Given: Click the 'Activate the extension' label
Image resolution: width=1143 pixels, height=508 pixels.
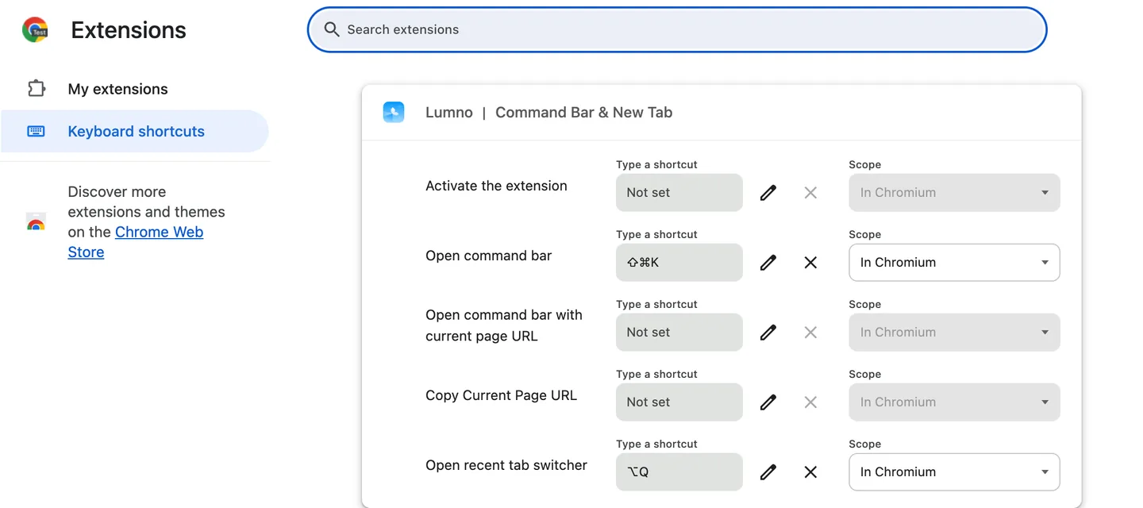Looking at the screenshot, I should [x=496, y=186].
